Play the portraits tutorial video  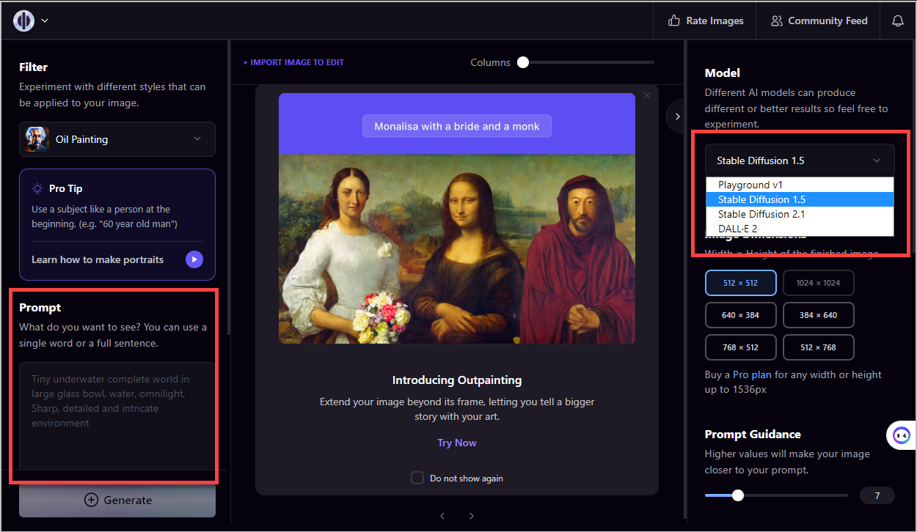pyautogui.click(x=194, y=259)
